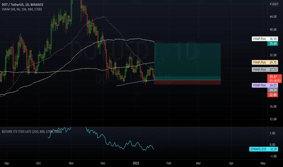The image size is (283, 167).
Task: Click the Sep label on the time axis
Action: point(6,163)
